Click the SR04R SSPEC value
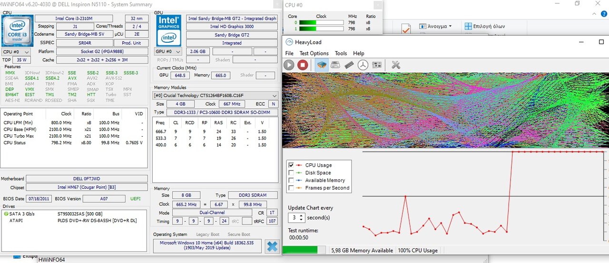The height and width of the screenshot is (263, 609). pos(84,43)
